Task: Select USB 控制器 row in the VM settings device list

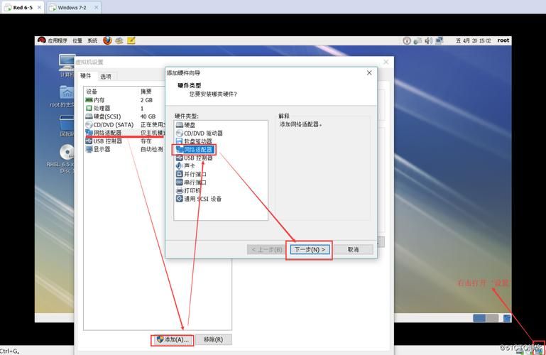Action: click(125, 141)
